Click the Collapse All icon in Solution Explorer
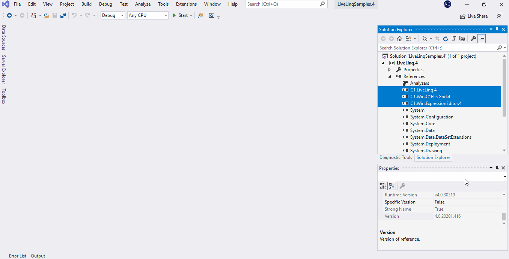The image size is (509, 259). [454, 39]
